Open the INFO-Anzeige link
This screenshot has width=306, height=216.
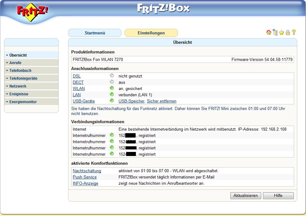[x=85, y=183]
